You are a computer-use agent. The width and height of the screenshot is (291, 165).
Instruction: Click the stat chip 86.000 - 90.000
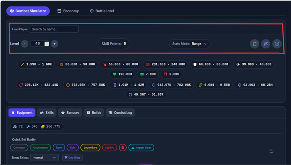click(x=77, y=65)
